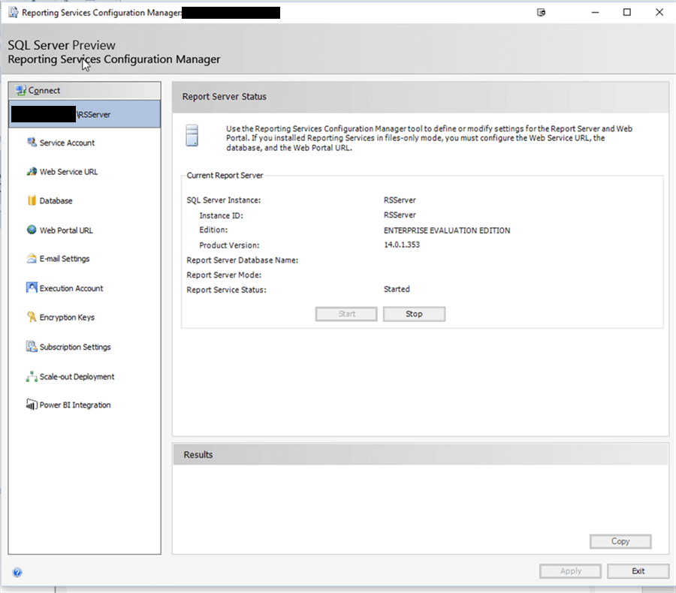
Task: Click the E-mail Settings envelope icon
Action: [32, 258]
